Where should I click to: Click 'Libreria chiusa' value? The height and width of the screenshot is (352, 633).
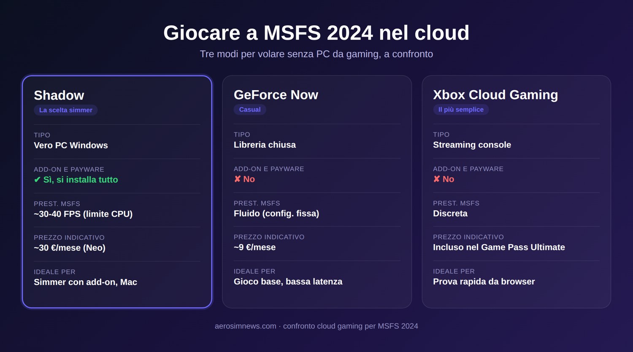point(265,145)
